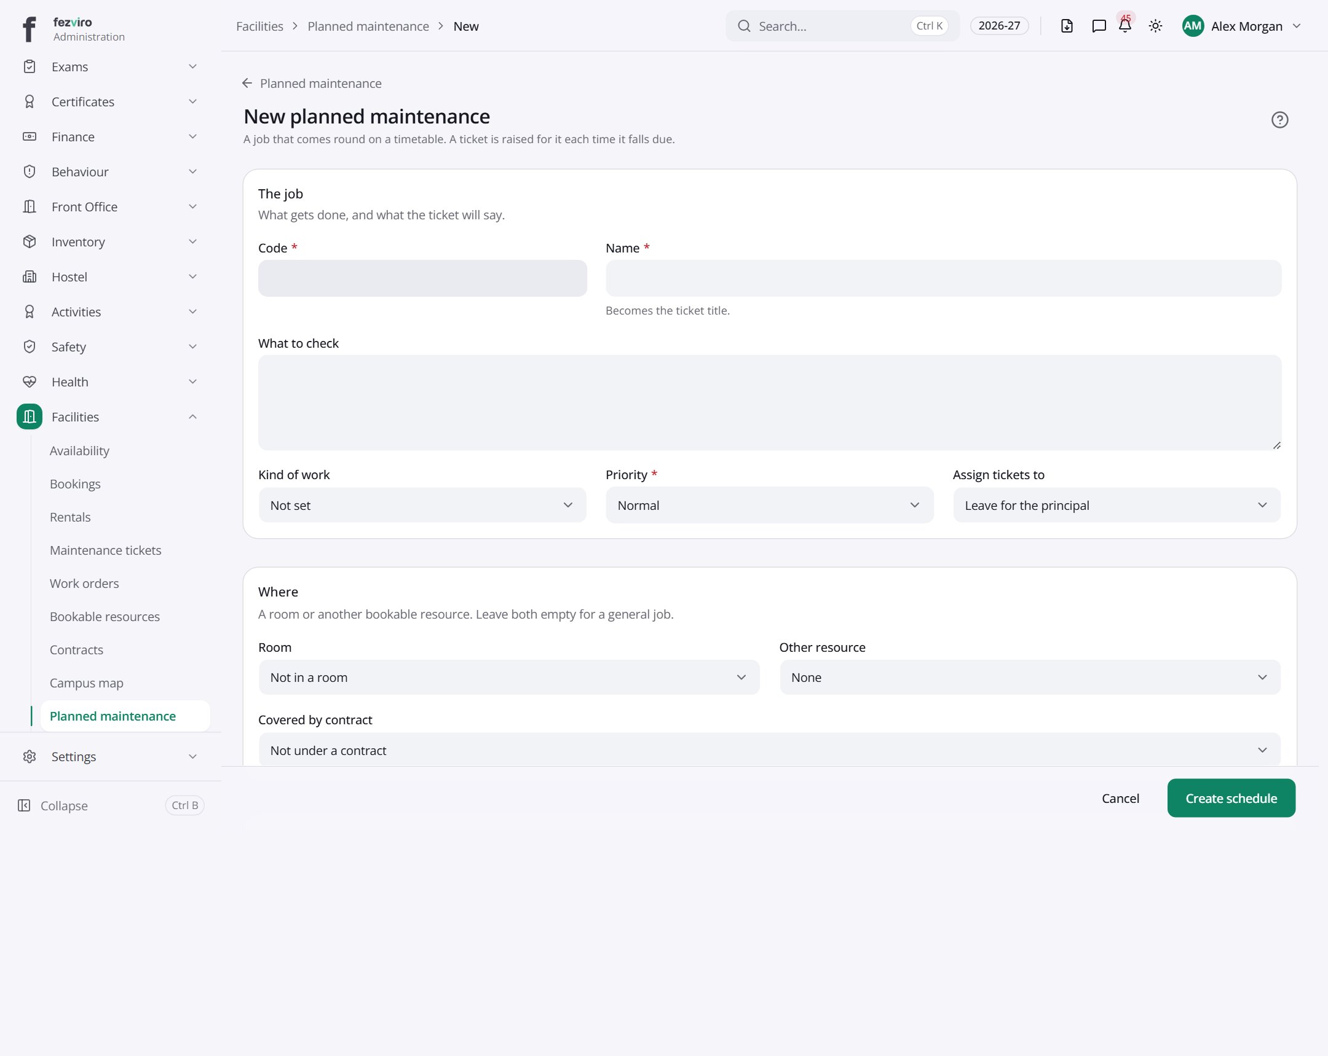Select Planned maintenance sidebar item

[x=125, y=716]
